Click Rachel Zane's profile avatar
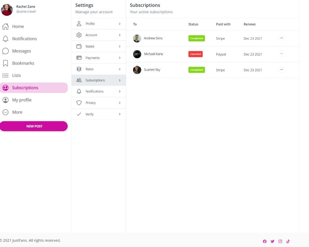This screenshot has height=247, width=309. click(7, 10)
